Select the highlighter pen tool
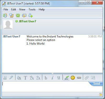105x99 pixels. 11,78
